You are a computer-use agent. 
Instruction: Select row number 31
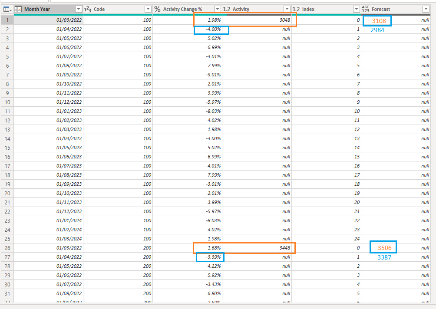pyautogui.click(x=7, y=293)
